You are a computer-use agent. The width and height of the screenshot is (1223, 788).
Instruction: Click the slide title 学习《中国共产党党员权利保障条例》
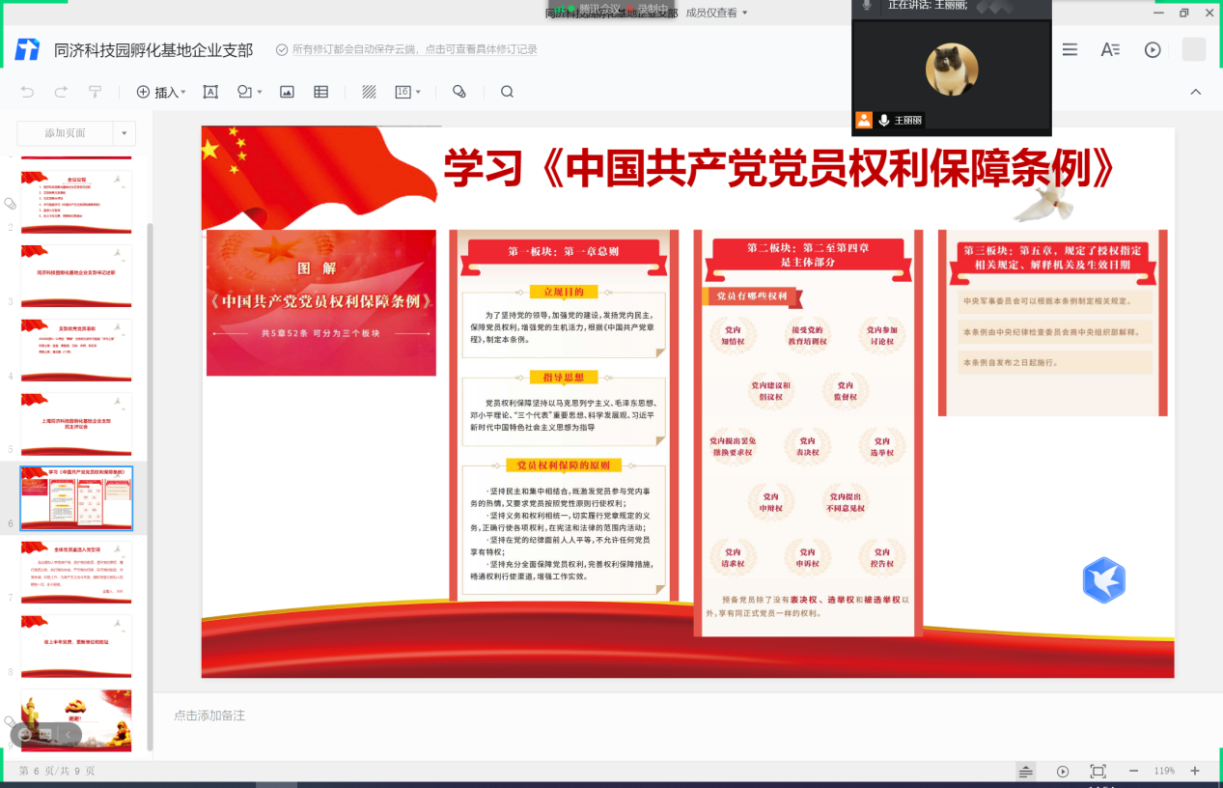click(779, 168)
